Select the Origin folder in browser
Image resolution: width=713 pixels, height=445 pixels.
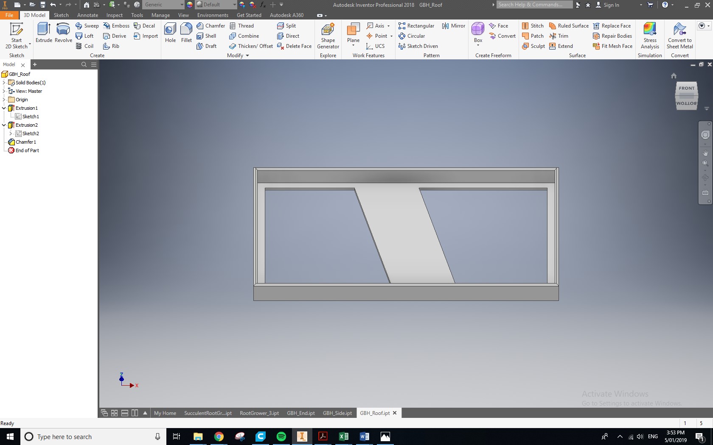point(18,100)
